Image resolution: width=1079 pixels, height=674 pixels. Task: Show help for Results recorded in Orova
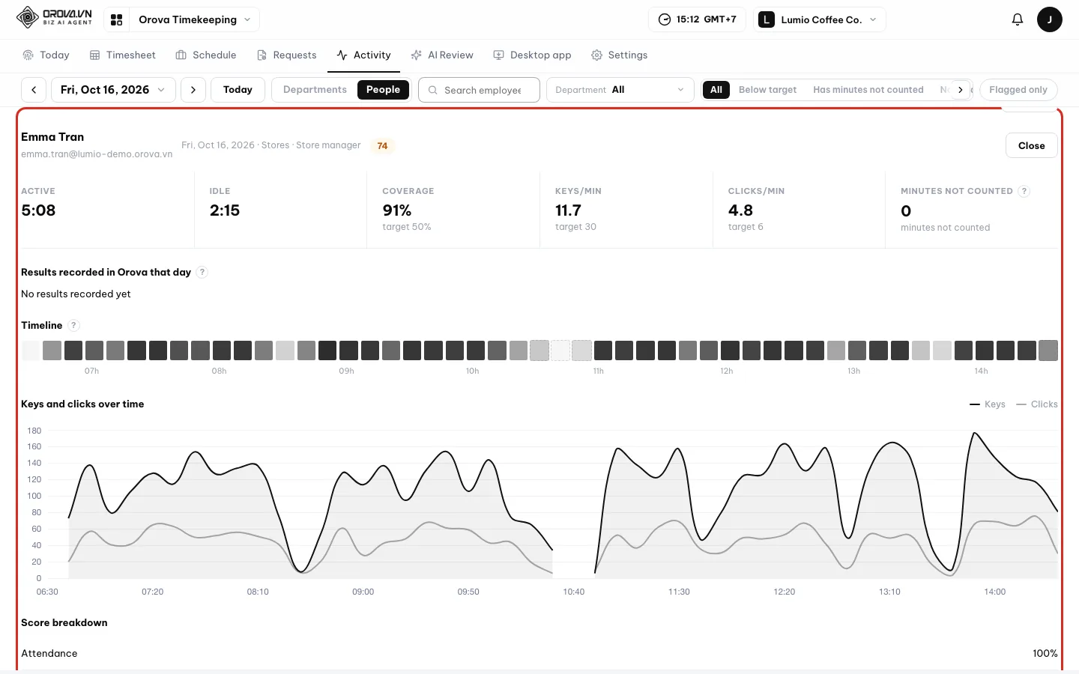pos(202,272)
